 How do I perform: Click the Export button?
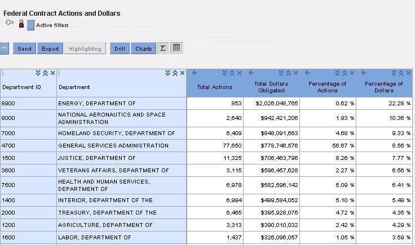[x=50, y=48]
